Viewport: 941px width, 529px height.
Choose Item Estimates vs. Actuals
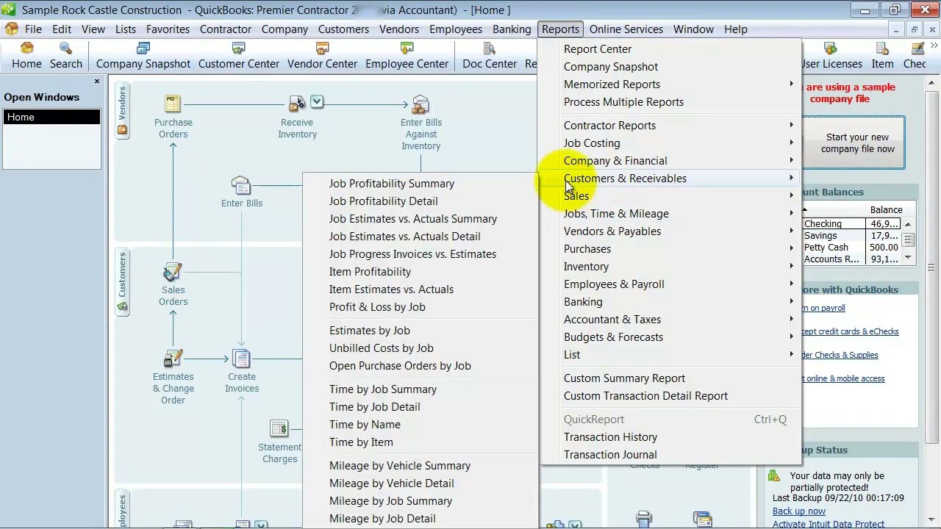391,289
